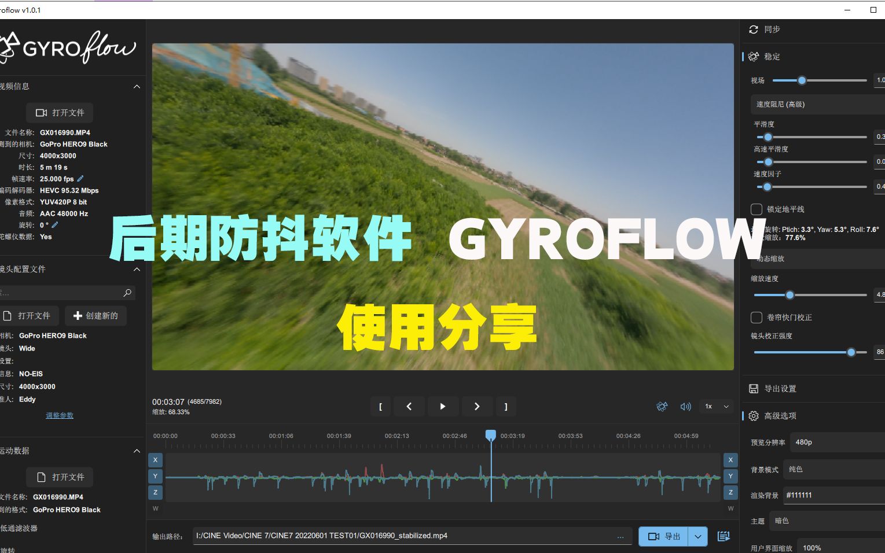
Task: Mute audio with the speaker icon
Action: 686,407
